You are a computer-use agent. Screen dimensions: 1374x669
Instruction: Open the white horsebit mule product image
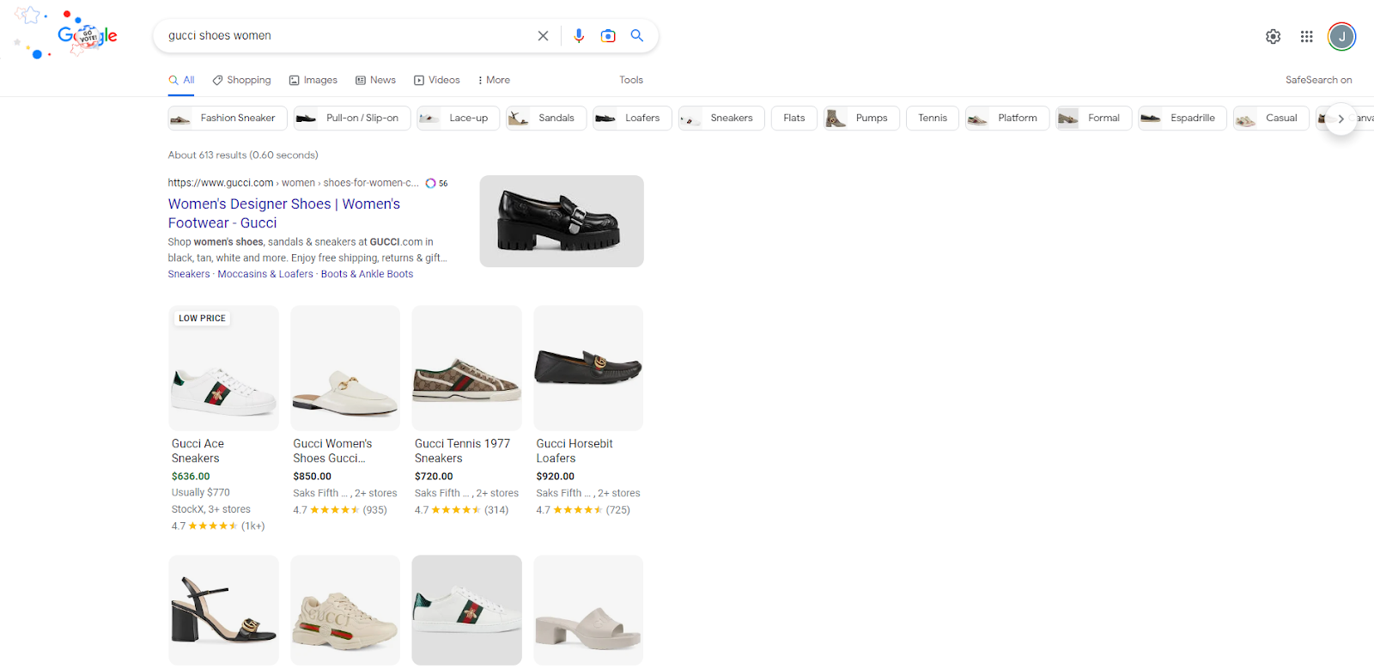[345, 368]
